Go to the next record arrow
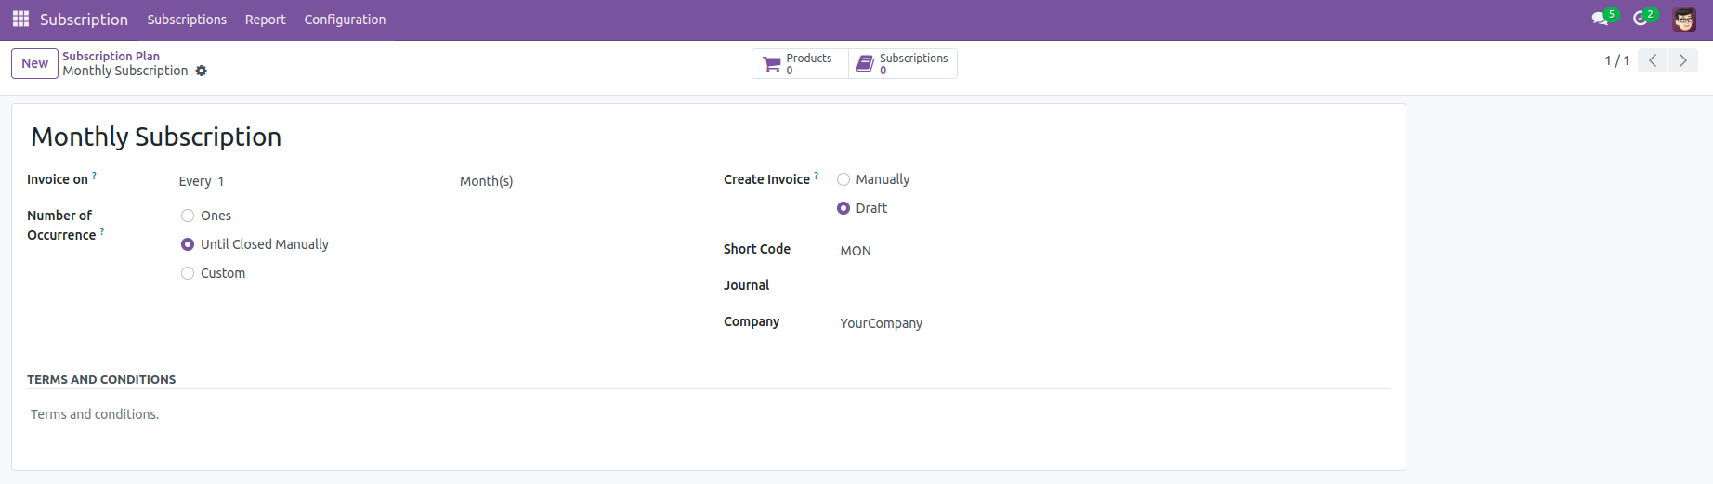Screen dimensions: 1713x484 click(1682, 60)
